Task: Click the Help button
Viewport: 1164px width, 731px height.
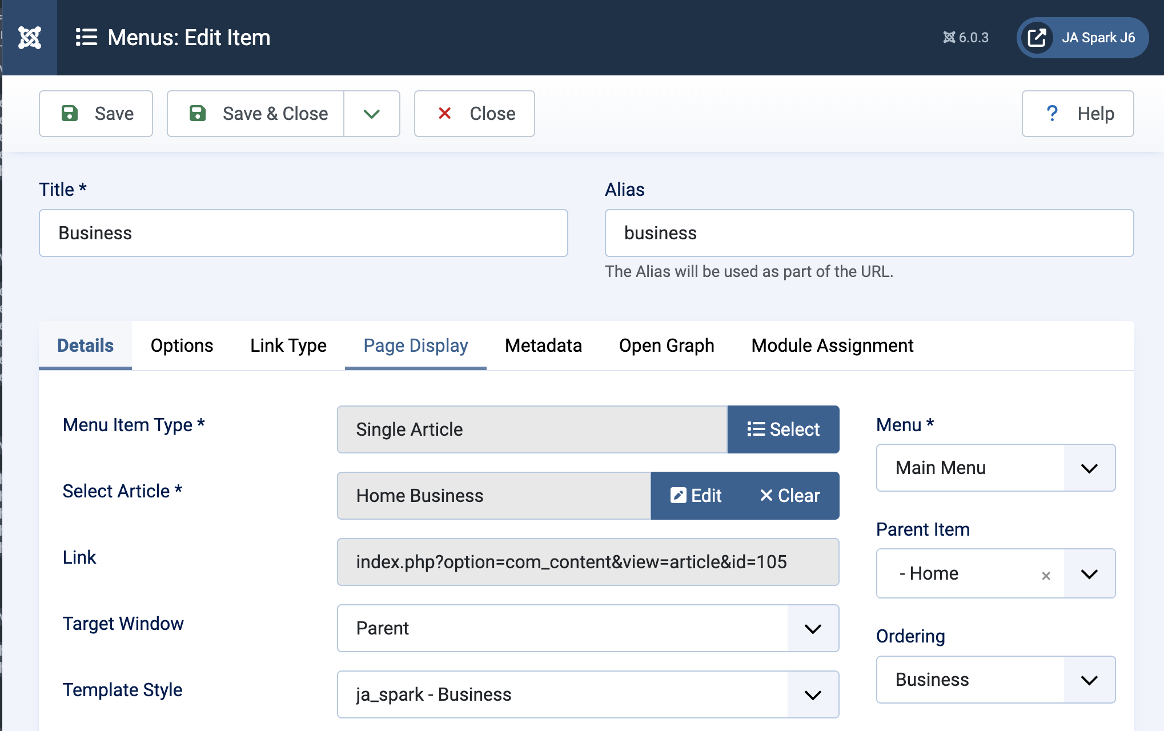Action: tap(1077, 114)
